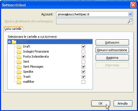Click the magnifier search icon

point(130,21)
